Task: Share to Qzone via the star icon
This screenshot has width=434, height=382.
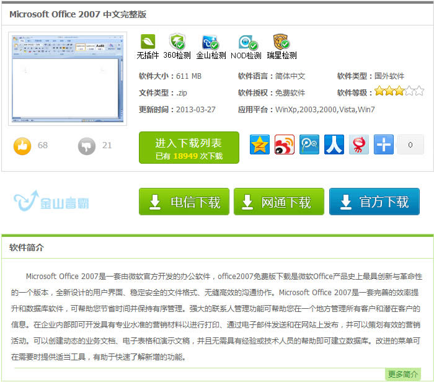Action: pyautogui.click(x=260, y=144)
